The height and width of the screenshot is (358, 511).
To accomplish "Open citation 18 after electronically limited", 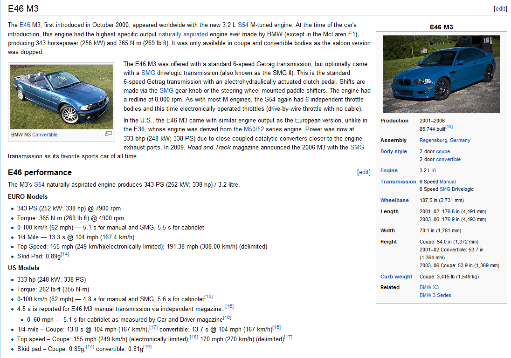I will click(x=194, y=337).
